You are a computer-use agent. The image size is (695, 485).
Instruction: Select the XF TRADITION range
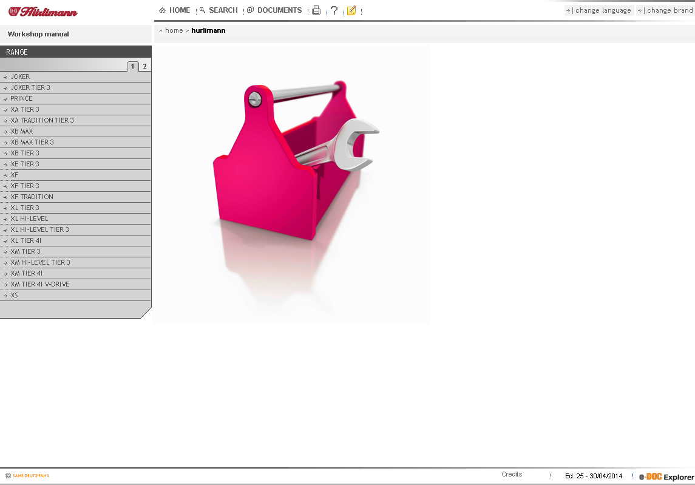pos(75,197)
